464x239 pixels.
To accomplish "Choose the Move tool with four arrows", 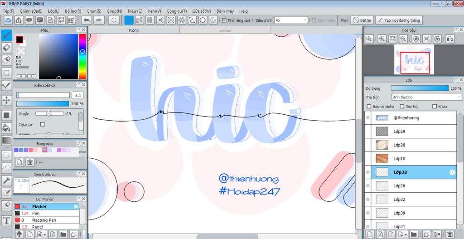I will point(6,100).
